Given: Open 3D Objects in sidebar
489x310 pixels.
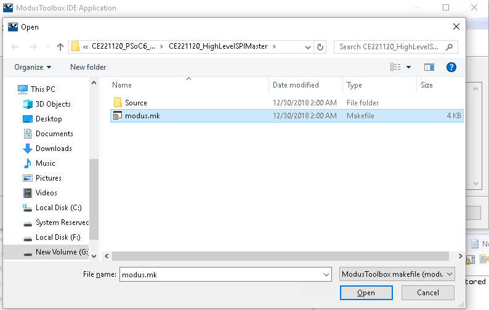Looking at the screenshot, I should 53,104.
